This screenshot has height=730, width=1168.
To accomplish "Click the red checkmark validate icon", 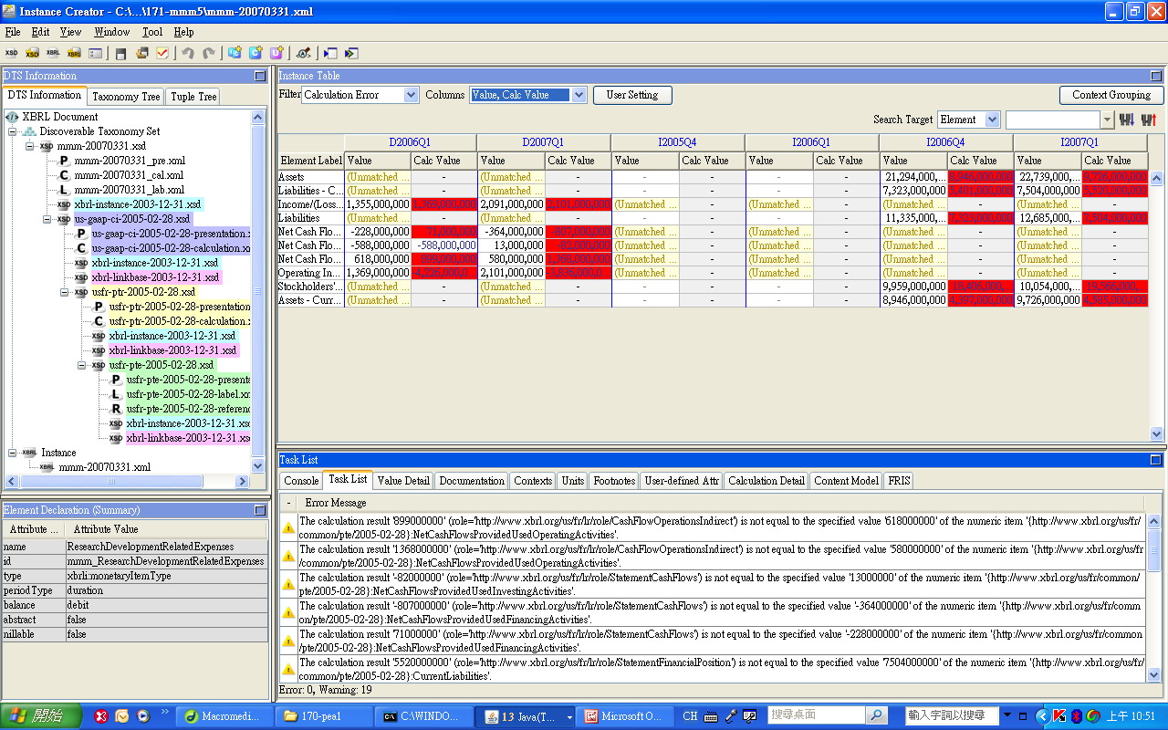I will pyautogui.click(x=162, y=54).
